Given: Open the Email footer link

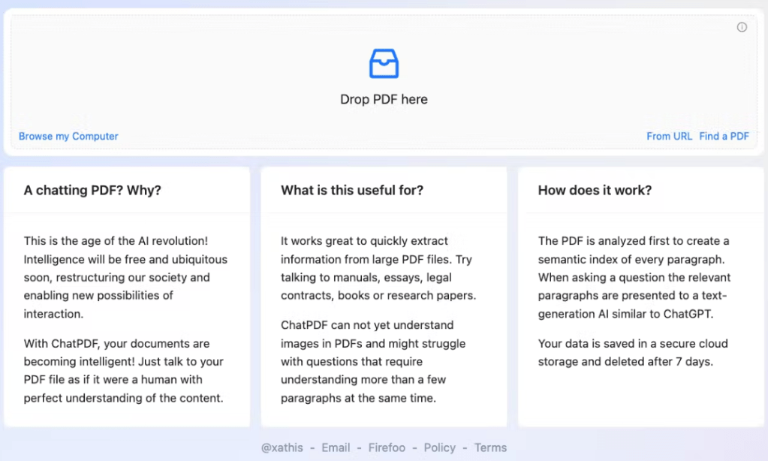Looking at the screenshot, I should pos(336,447).
